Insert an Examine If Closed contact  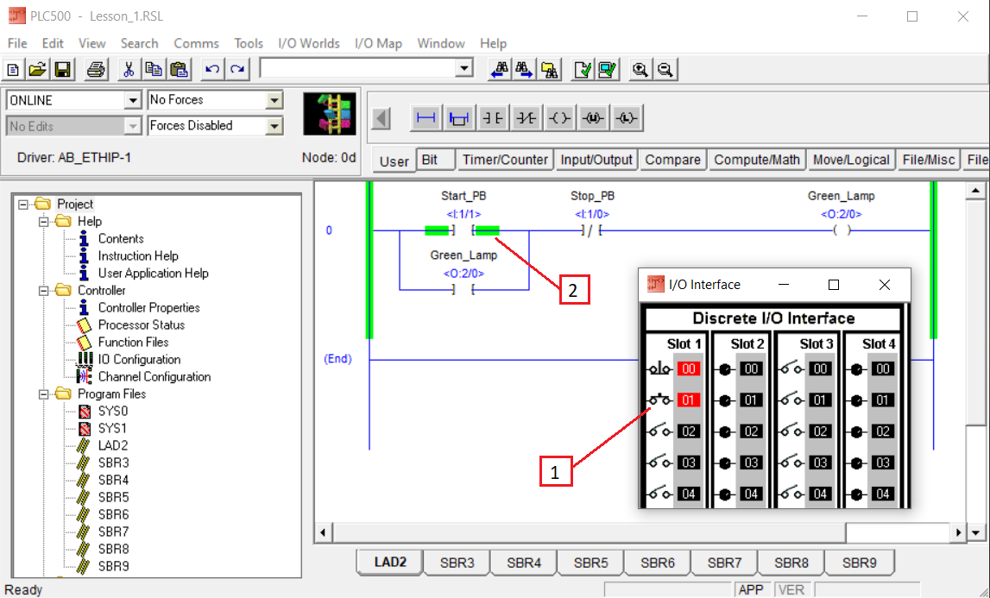[x=493, y=118]
